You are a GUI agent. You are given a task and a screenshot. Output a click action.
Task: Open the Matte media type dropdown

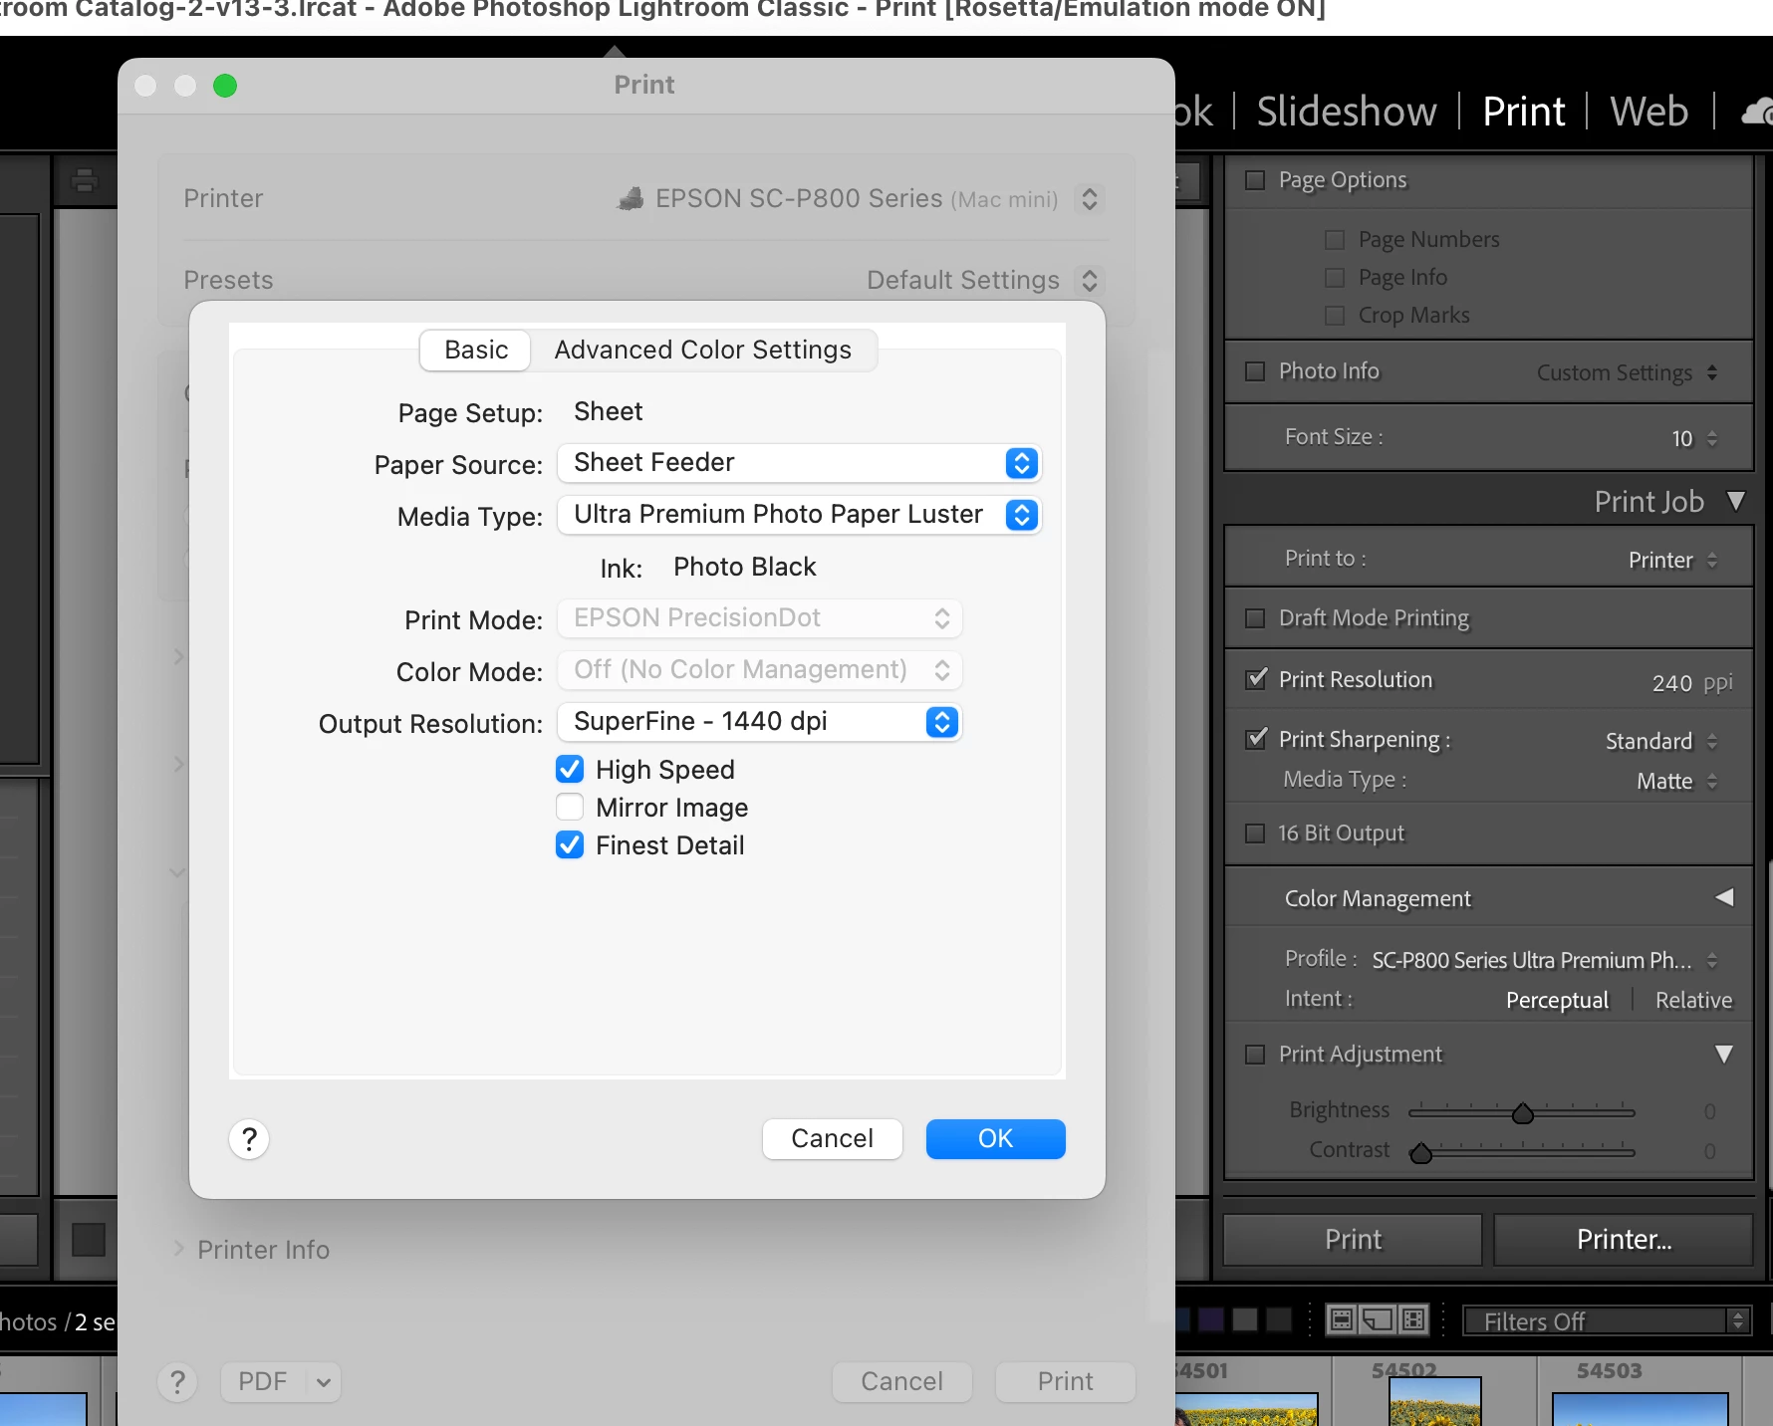coord(1677,781)
